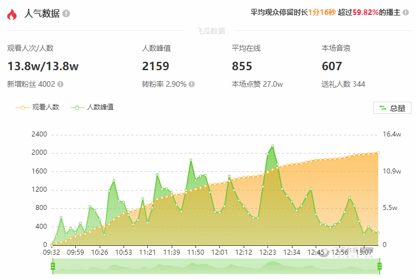Click the info icon beside 新增粉丝 4002

click(x=60, y=85)
